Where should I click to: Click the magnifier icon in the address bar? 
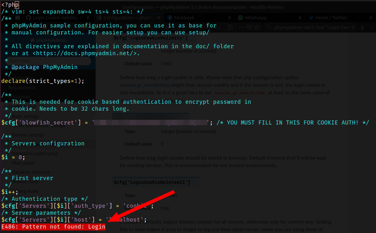269,27
